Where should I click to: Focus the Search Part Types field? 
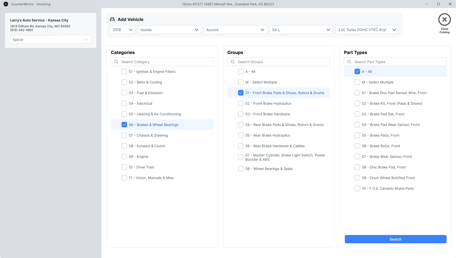[x=398, y=62]
